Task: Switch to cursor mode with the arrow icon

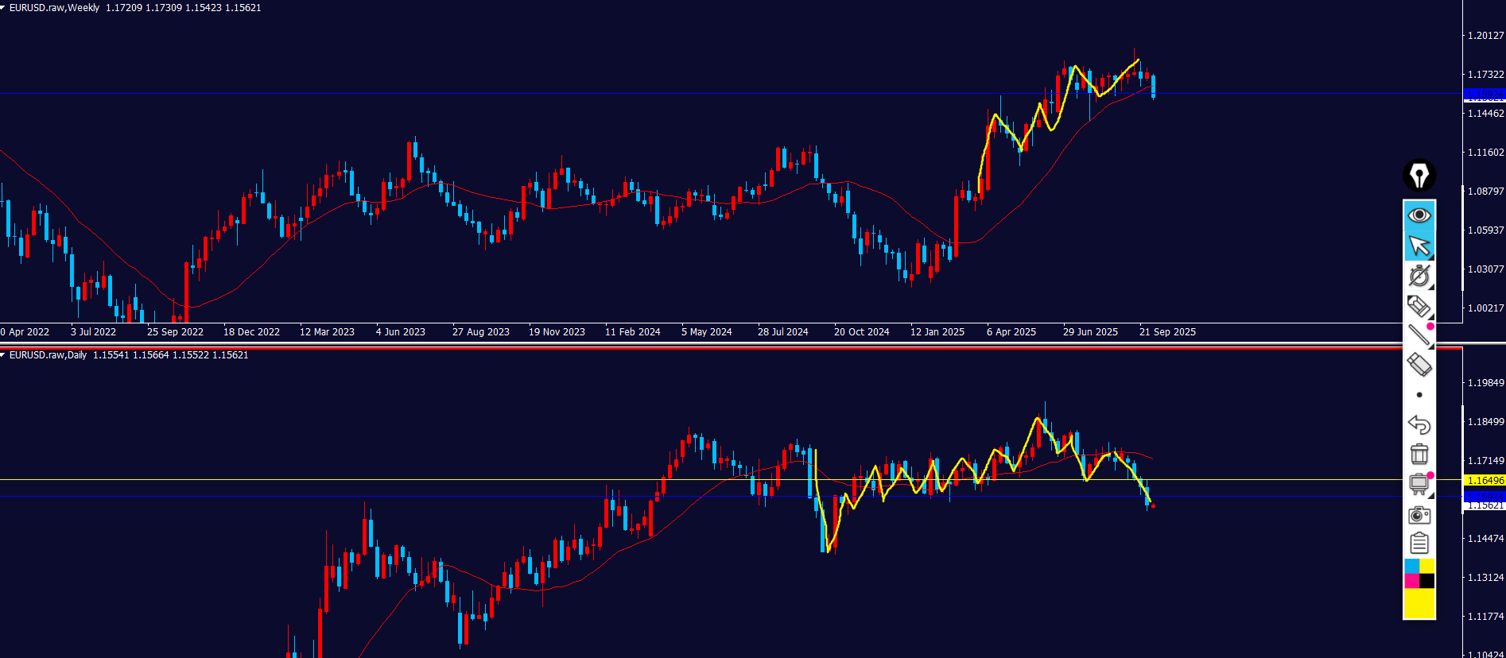Action: pyautogui.click(x=1419, y=246)
